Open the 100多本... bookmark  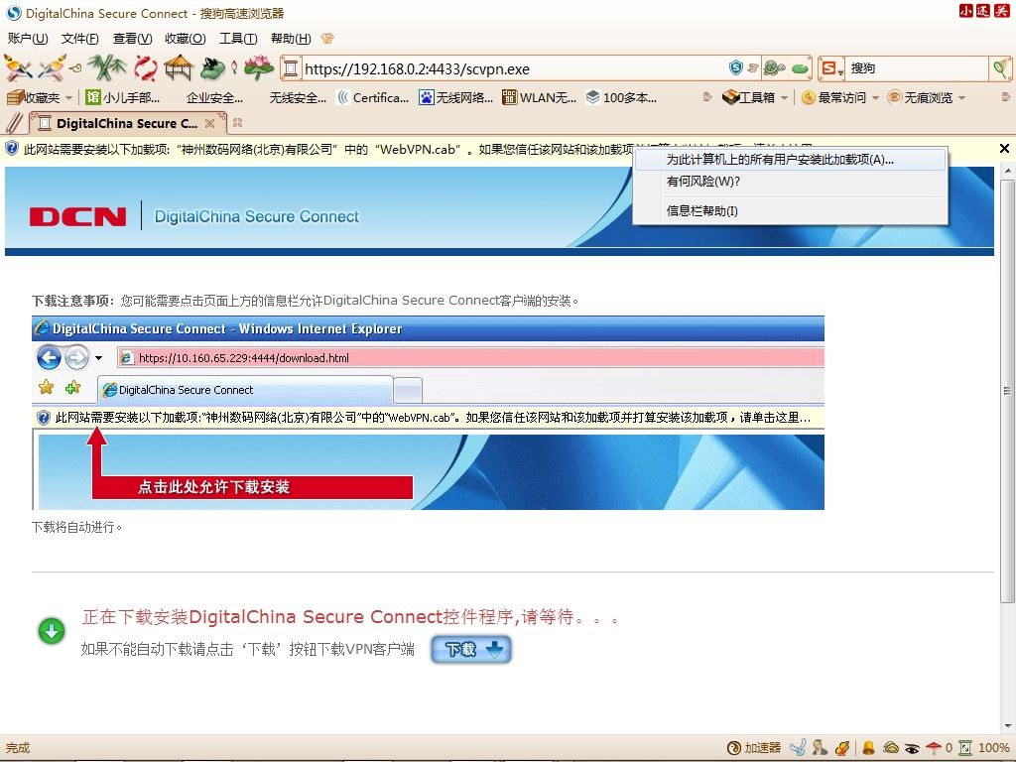(x=622, y=97)
